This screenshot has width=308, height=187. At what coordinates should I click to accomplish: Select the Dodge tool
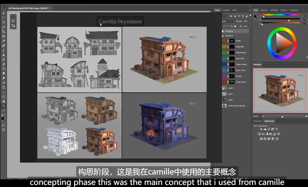[4, 78]
